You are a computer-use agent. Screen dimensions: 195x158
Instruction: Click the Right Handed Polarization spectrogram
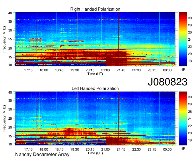95,39
